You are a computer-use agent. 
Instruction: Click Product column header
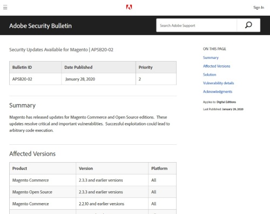(x=43, y=169)
